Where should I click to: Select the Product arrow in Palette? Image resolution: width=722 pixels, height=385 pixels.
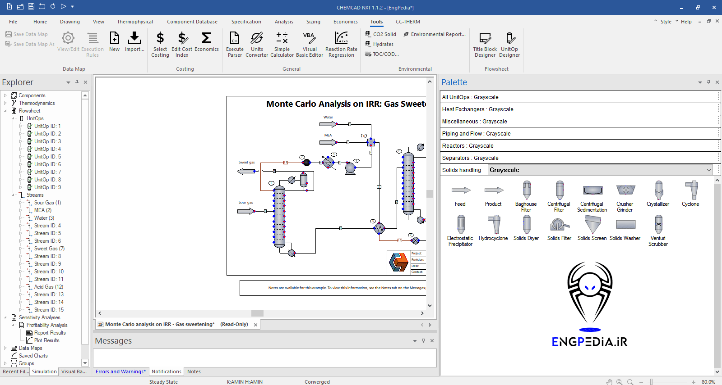493,195
